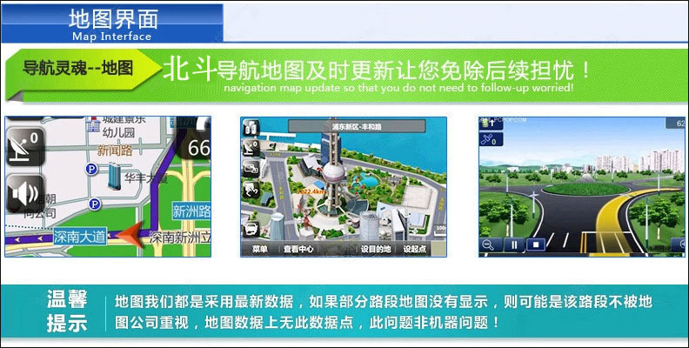Pause the roundabout route simulation
This screenshot has width=689, height=348.
[x=513, y=245]
